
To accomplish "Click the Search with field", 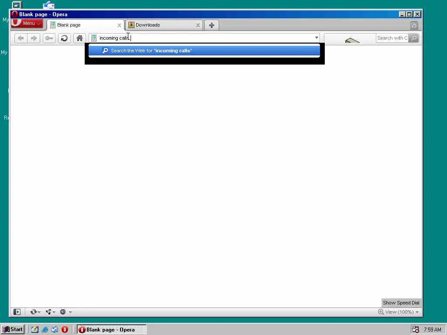I will click(x=392, y=38).
